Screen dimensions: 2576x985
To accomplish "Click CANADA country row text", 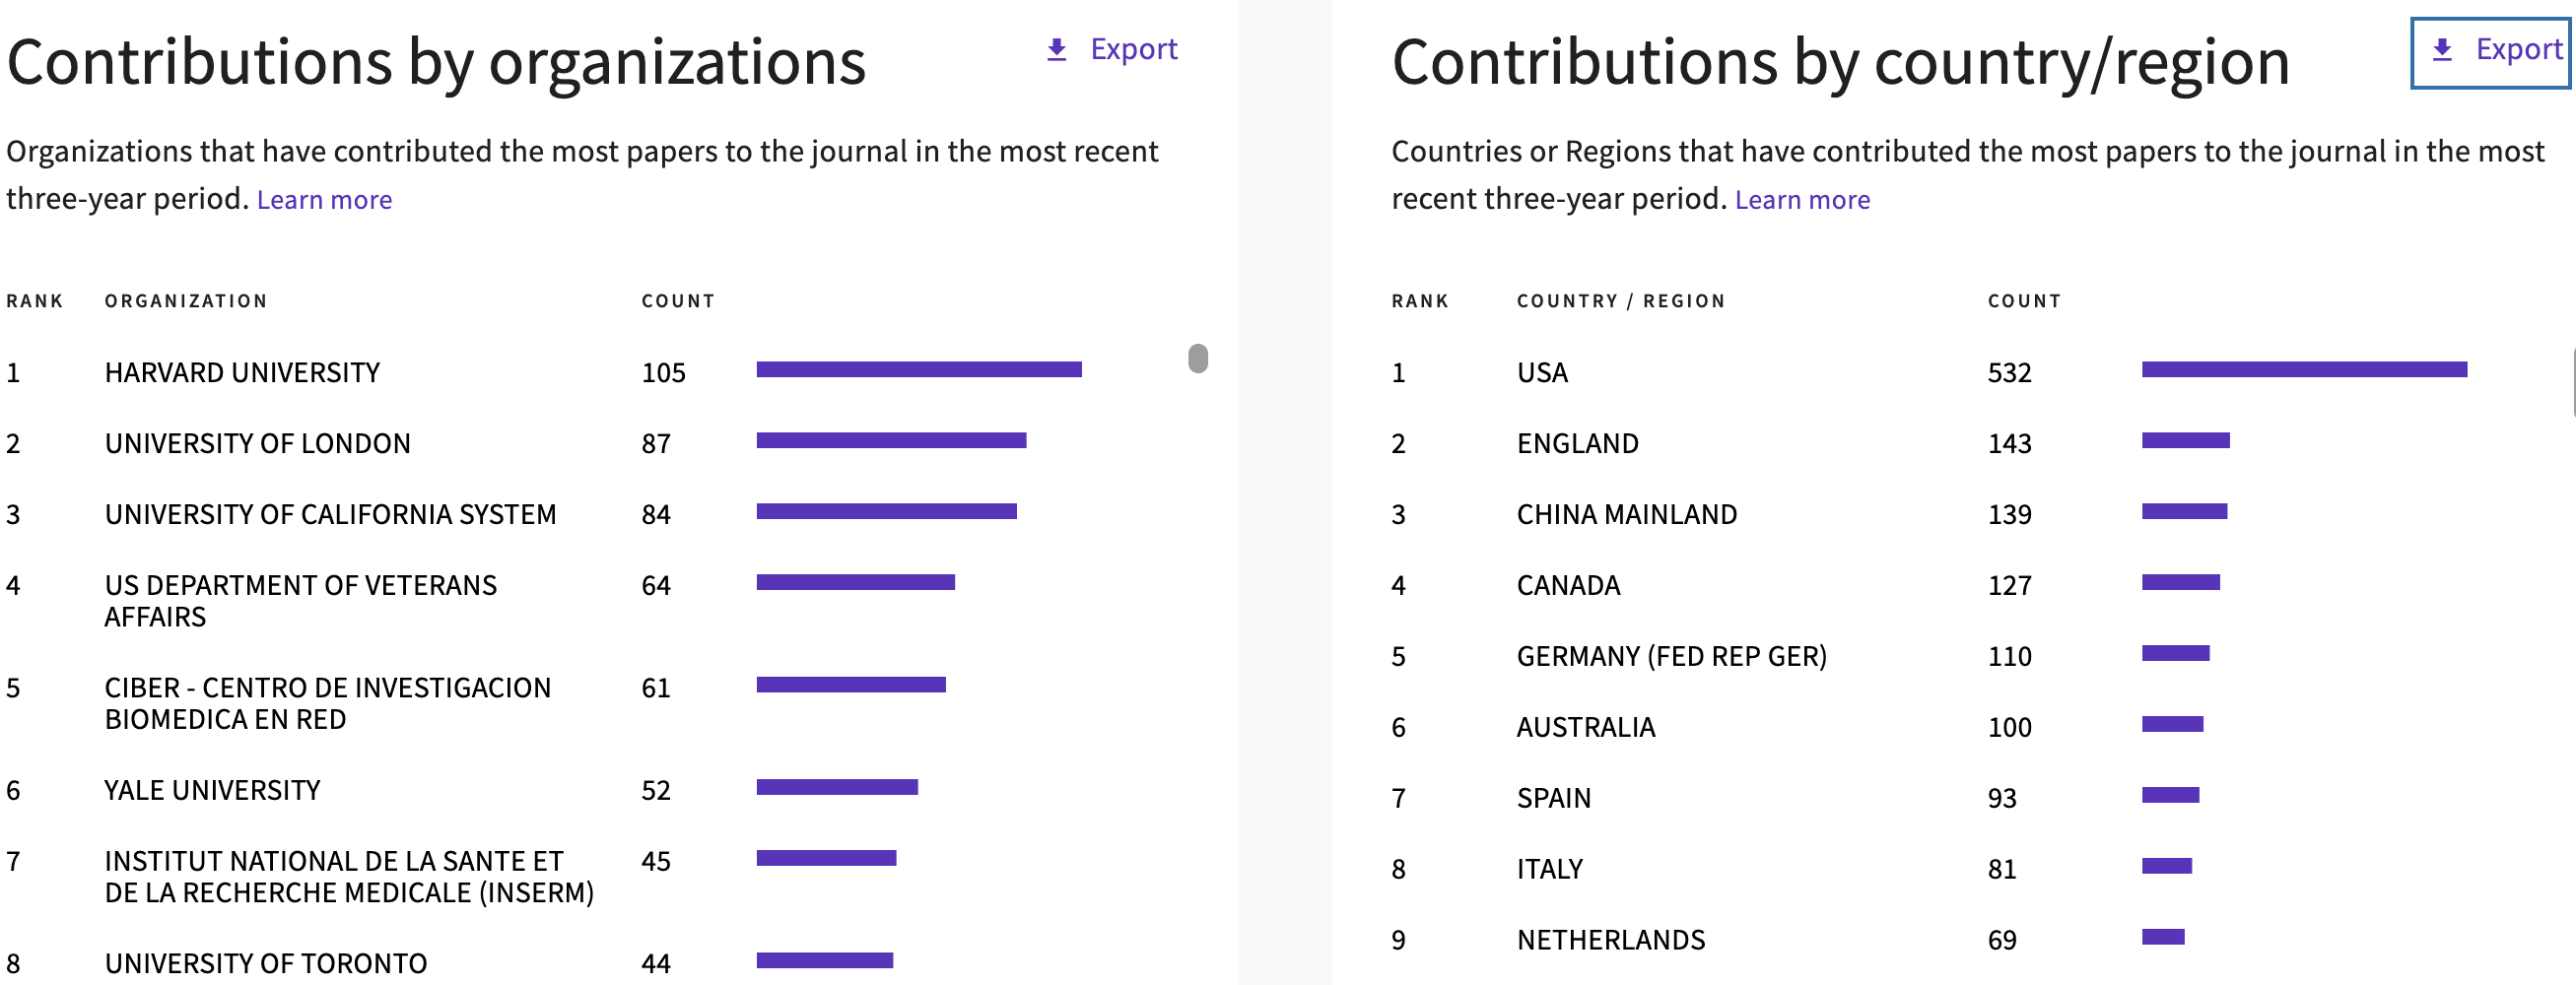I will [1568, 586].
